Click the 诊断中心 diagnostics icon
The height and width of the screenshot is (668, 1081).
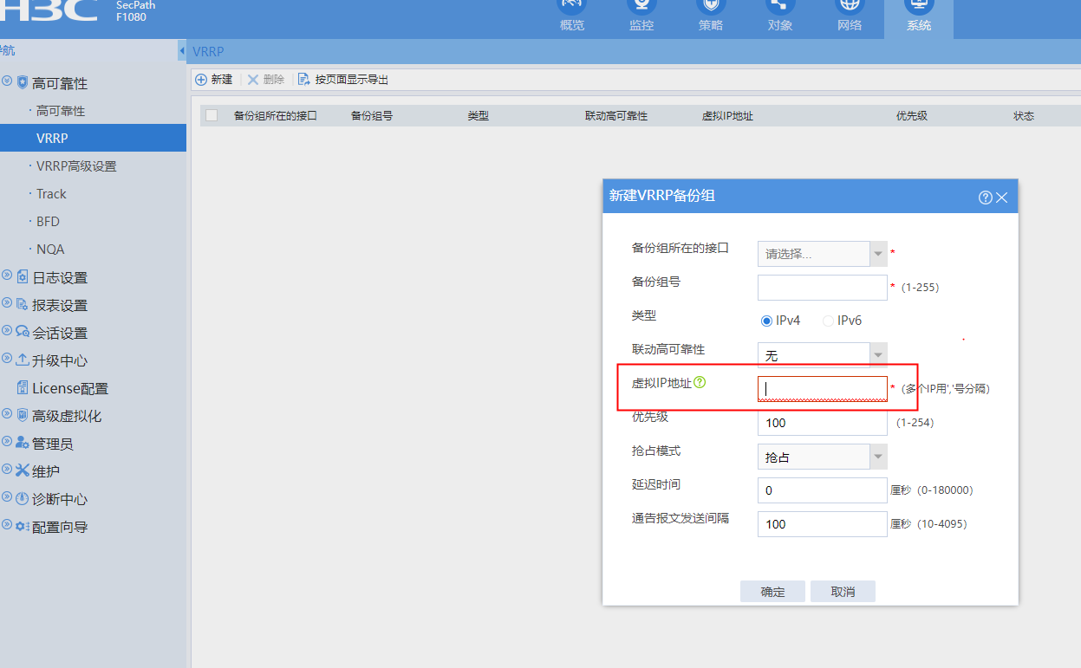(x=23, y=499)
